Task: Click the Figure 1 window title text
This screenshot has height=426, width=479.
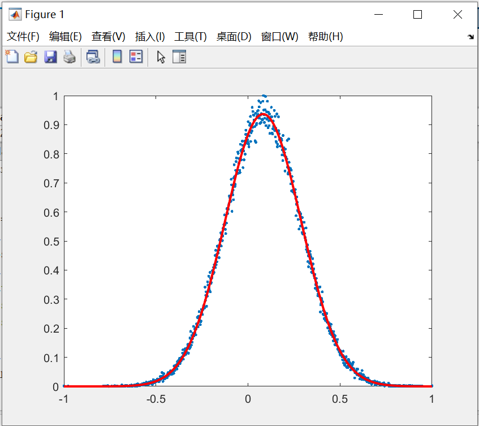Action: [x=45, y=14]
